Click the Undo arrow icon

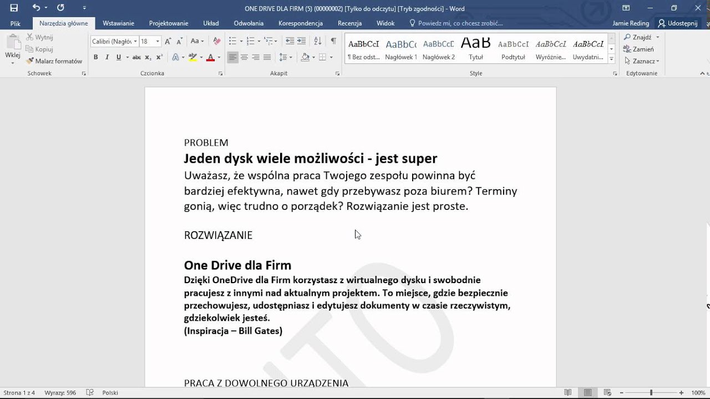(x=36, y=8)
